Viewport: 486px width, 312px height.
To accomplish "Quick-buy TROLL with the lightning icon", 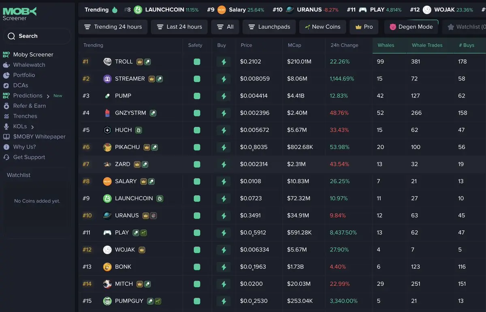I will 224,62.
